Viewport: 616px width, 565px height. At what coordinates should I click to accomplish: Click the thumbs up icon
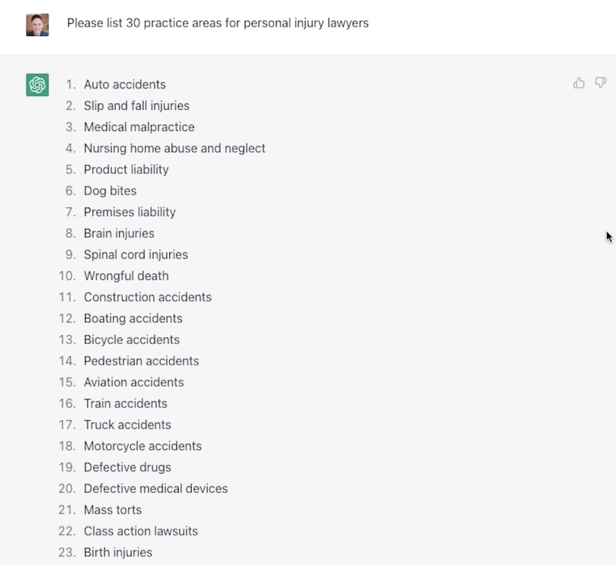[x=579, y=83]
